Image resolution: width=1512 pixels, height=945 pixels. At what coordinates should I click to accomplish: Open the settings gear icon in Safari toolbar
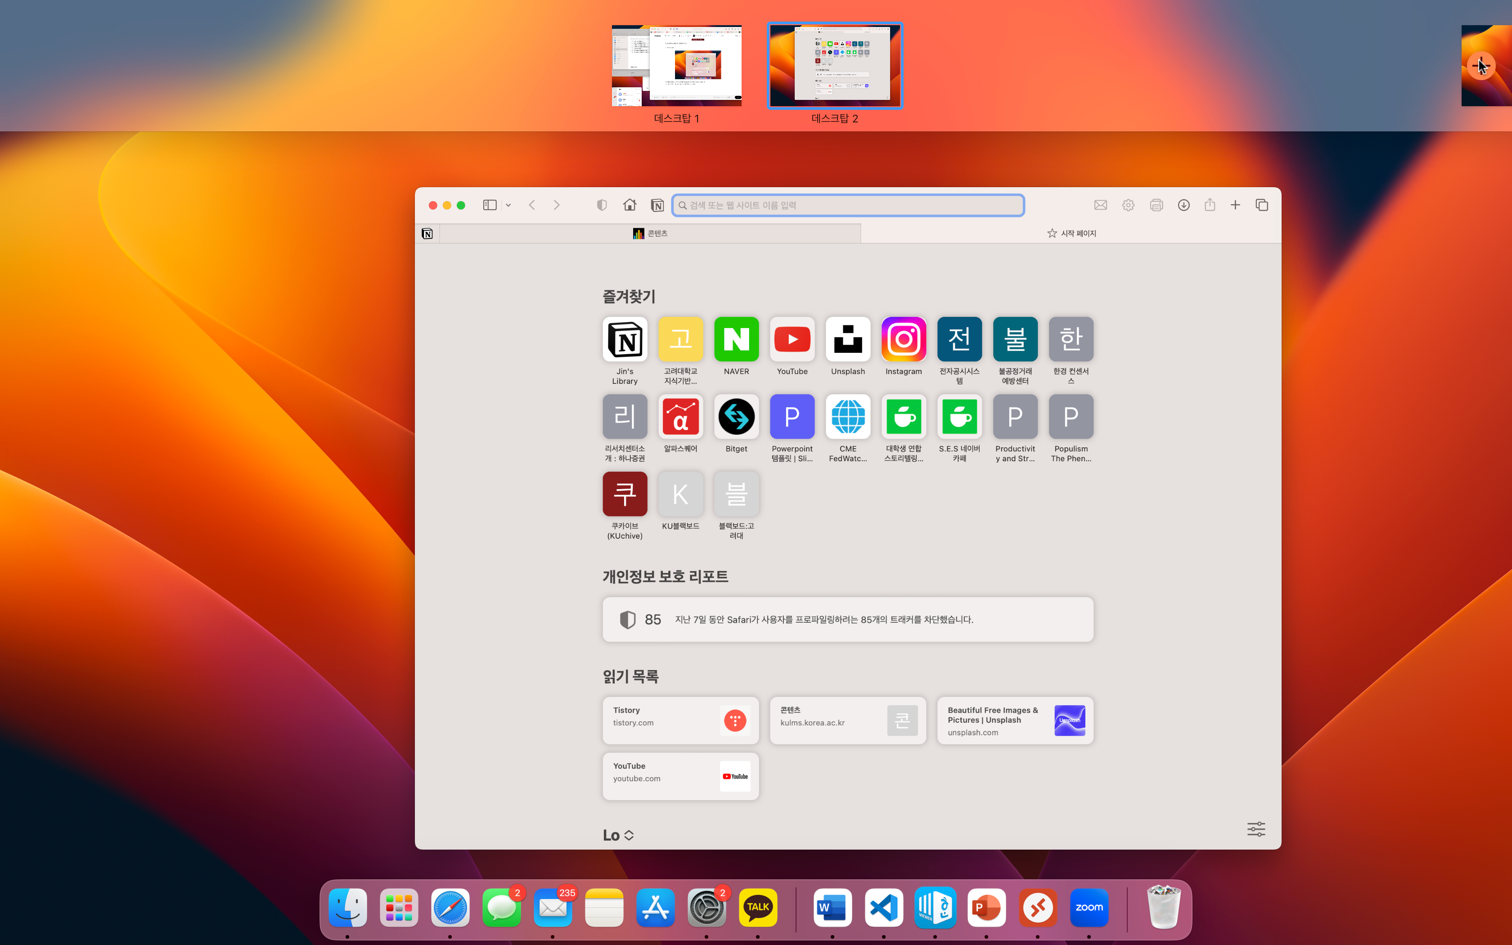point(1129,205)
